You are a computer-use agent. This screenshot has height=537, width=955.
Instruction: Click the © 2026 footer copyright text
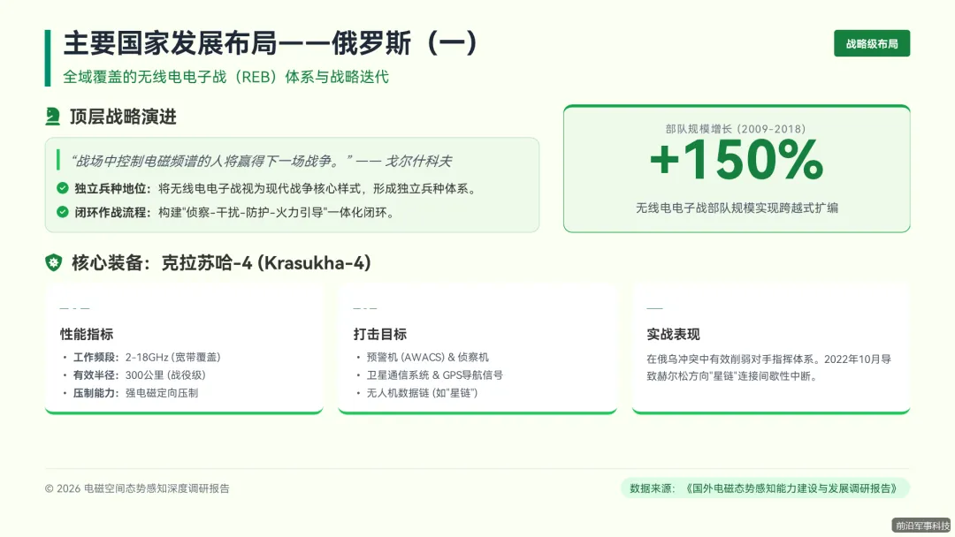[137, 488]
